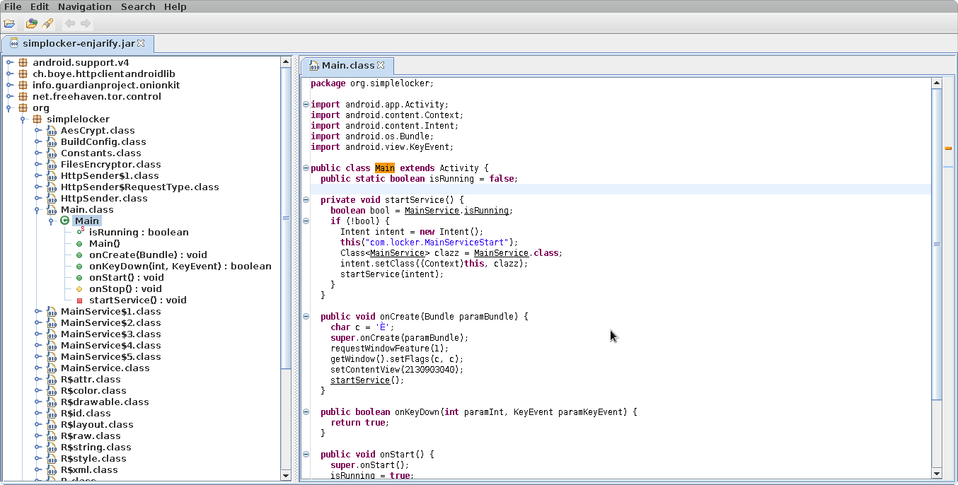The image size is (958, 485).
Task: Select onKeyDown(int, KeyEvent) : boolean entry
Action: 180,266
